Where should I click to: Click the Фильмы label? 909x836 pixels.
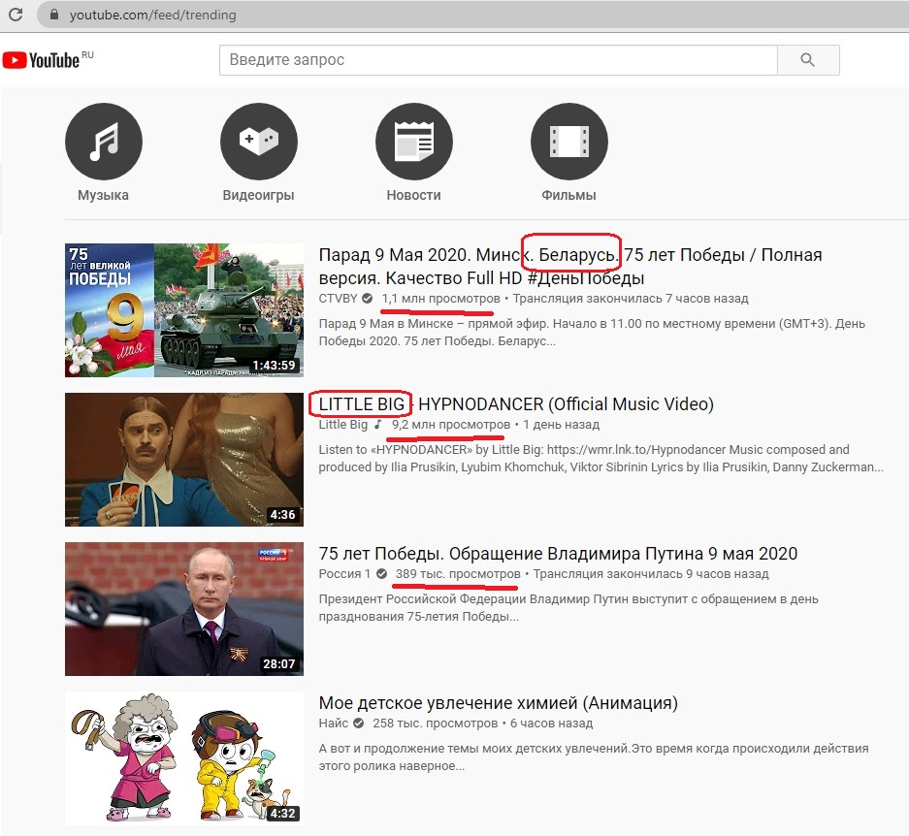[568, 195]
